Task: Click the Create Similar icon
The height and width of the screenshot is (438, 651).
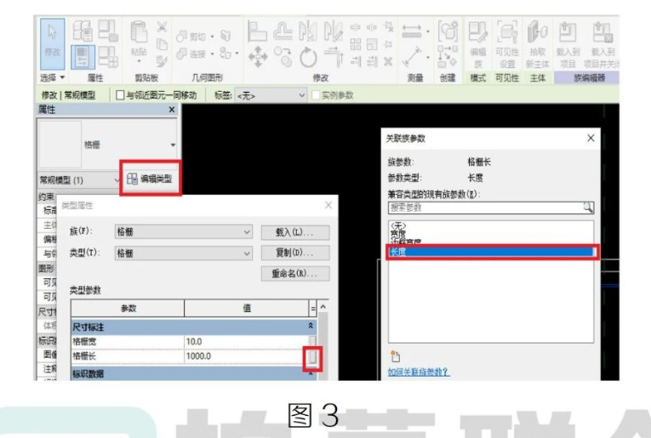Action: (448, 57)
